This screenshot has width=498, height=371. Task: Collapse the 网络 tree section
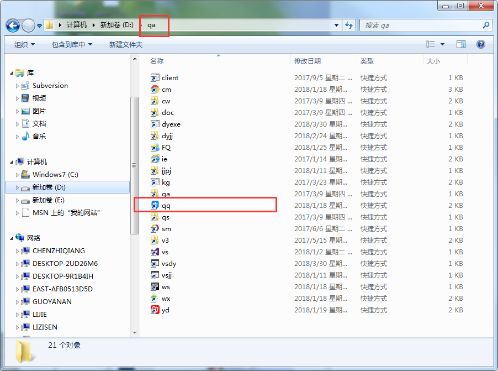click(12, 238)
